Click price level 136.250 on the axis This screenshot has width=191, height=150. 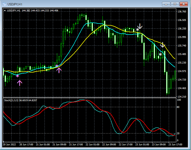click(x=182, y=29)
